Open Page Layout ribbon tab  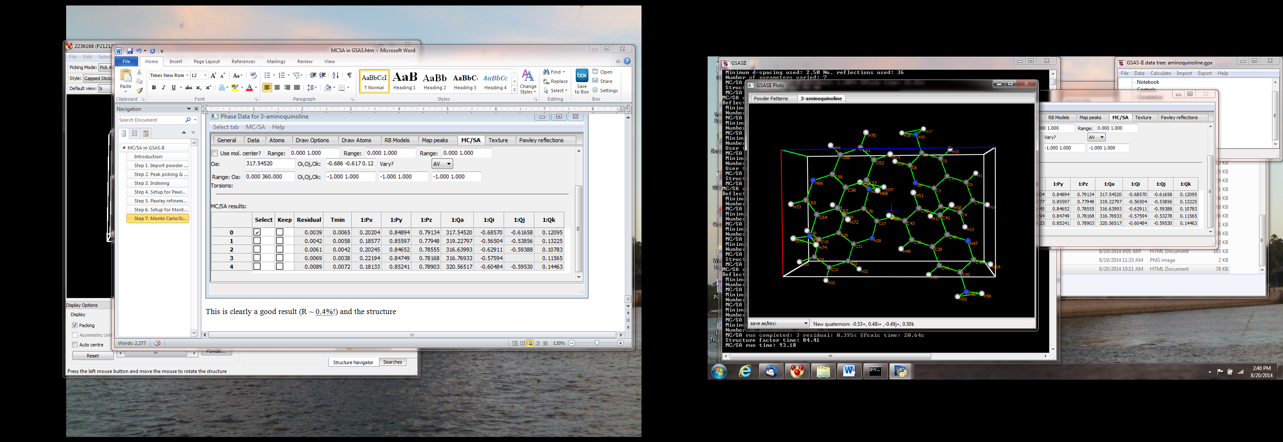[207, 62]
